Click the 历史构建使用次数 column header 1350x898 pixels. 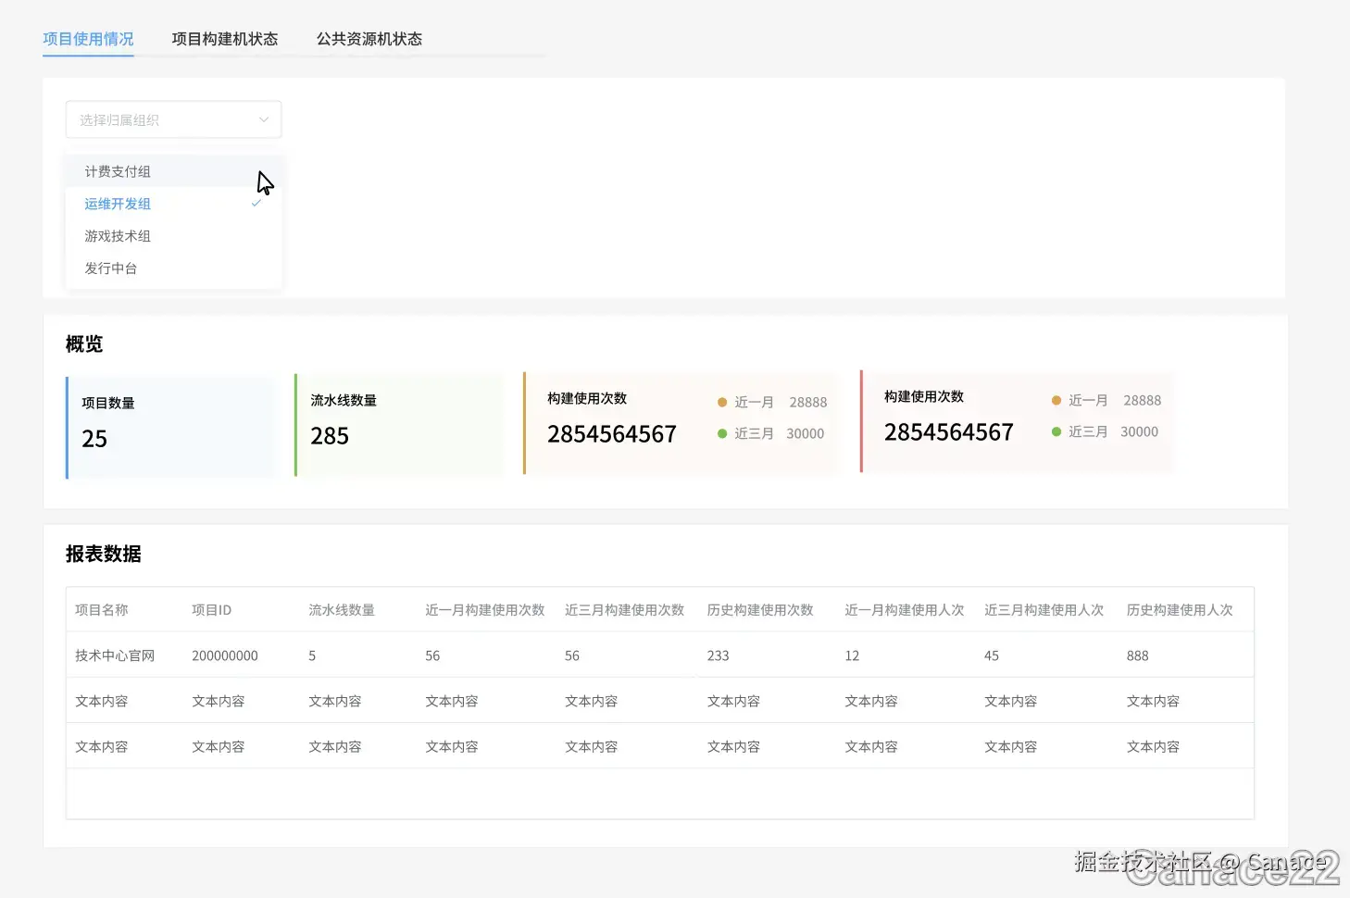(760, 610)
